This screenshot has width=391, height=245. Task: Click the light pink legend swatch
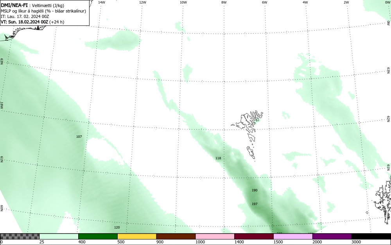[x=215, y=236]
